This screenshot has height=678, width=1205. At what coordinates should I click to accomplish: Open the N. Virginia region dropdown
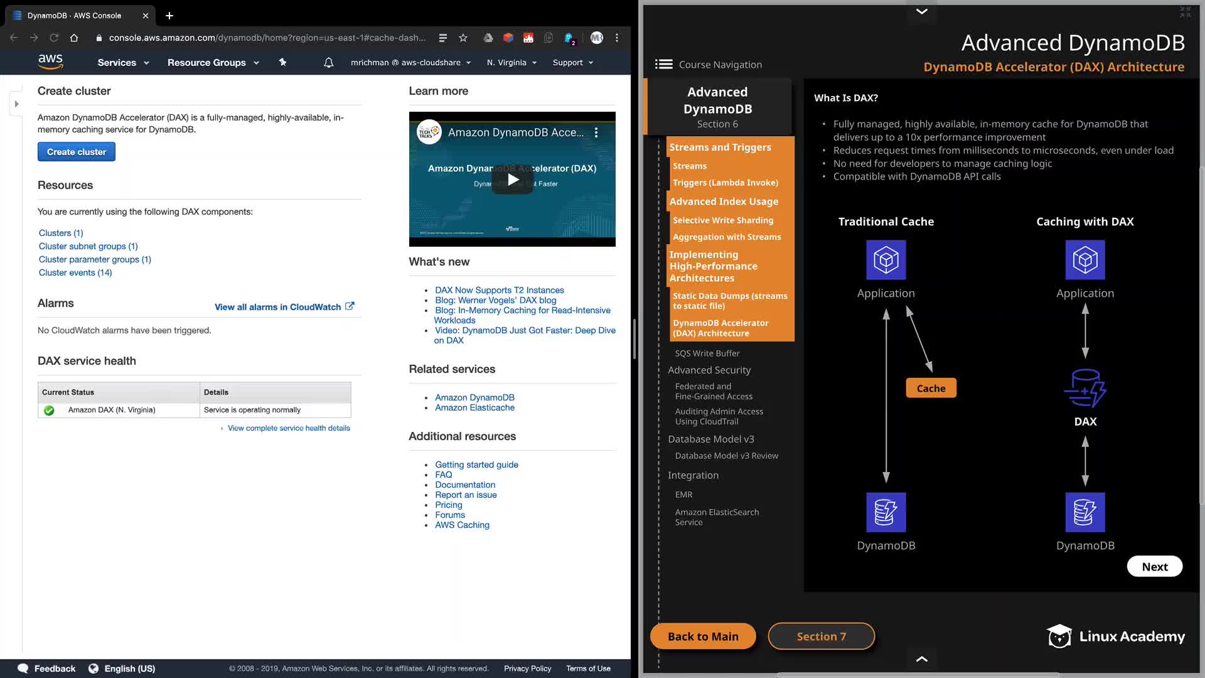pos(511,63)
